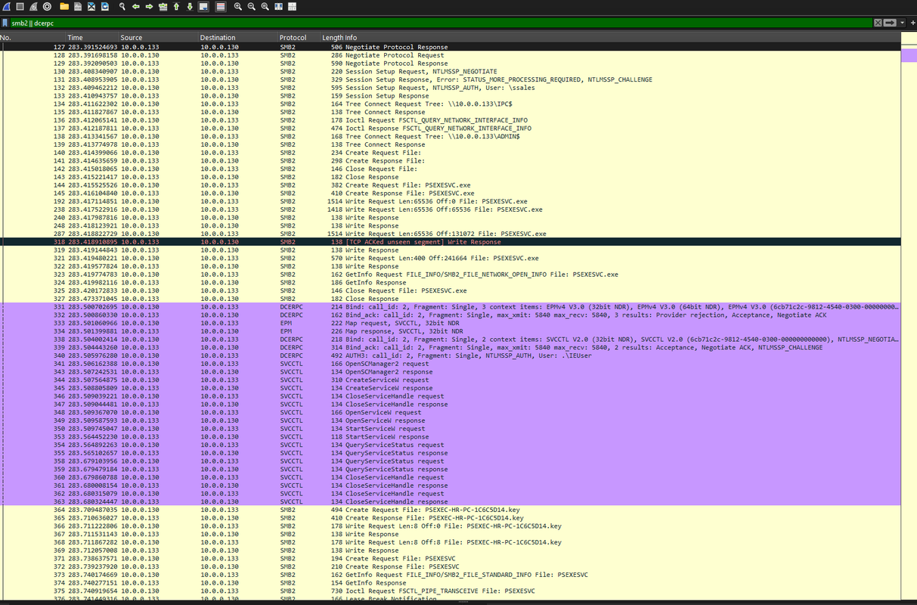Open Go to specified packet

coord(163,6)
